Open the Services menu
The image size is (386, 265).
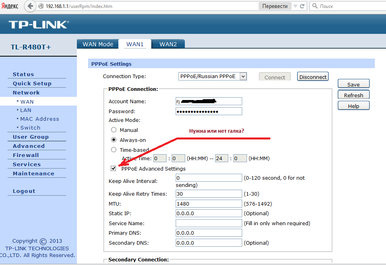pos(27,164)
